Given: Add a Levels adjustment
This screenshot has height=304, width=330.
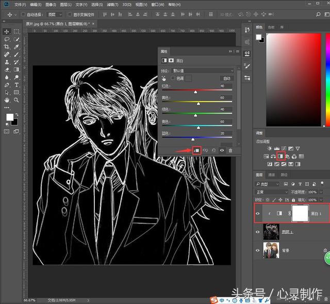Looking at the screenshot, I should pyautogui.click(x=276, y=148).
